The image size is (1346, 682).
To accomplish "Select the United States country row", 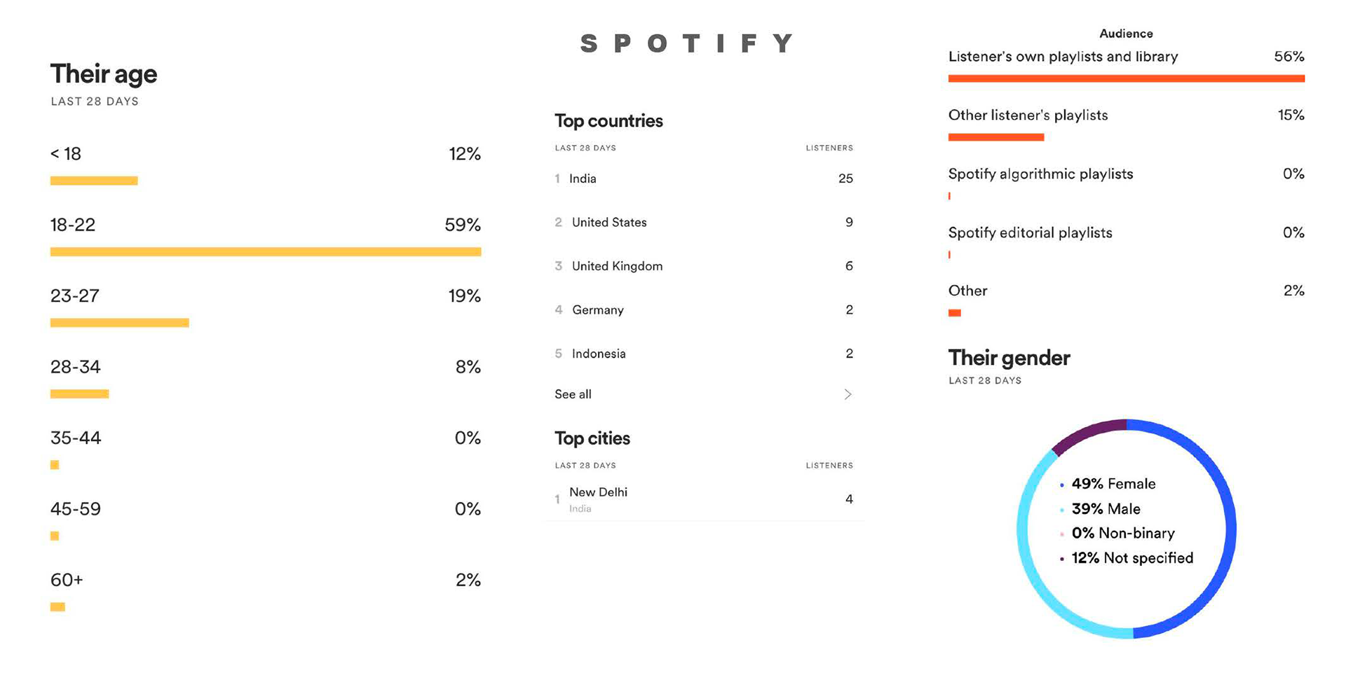I will (x=609, y=223).
